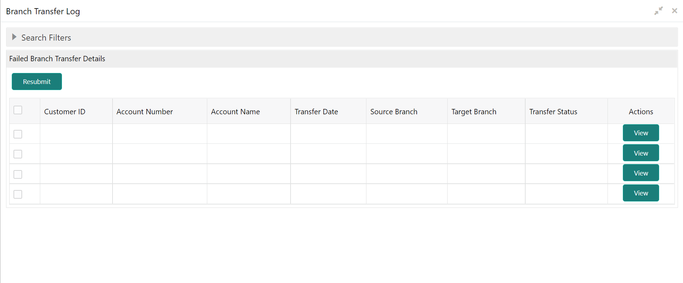The image size is (683, 283).
Task: Open View for the third row
Action: 641,173
